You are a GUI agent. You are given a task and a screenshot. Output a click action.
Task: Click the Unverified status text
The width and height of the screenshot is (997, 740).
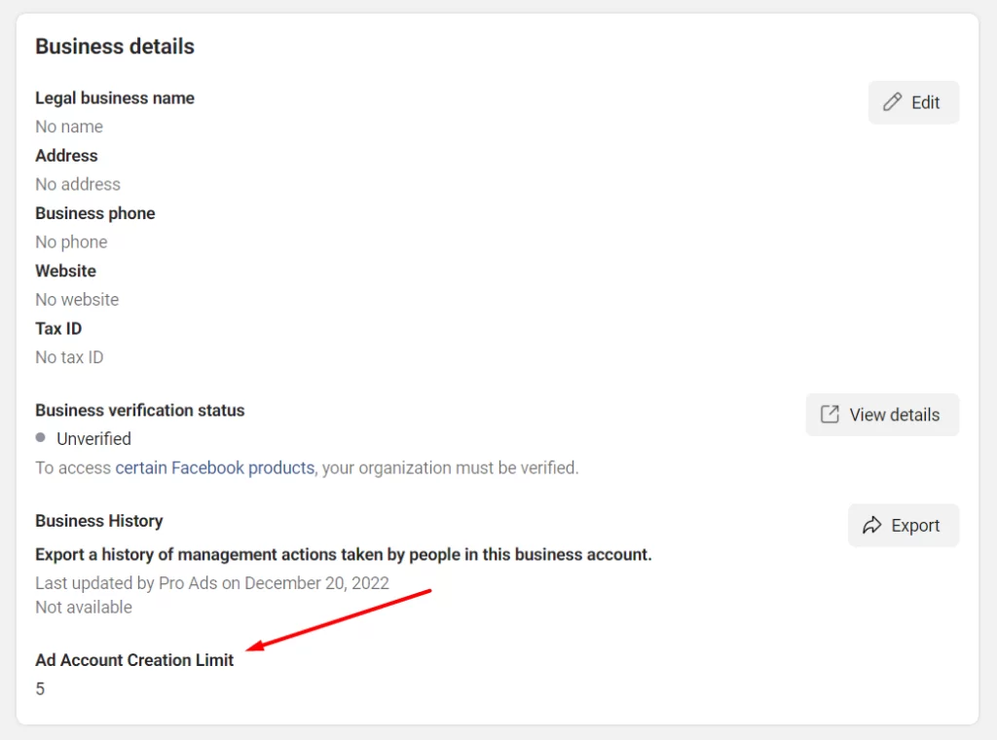point(93,438)
